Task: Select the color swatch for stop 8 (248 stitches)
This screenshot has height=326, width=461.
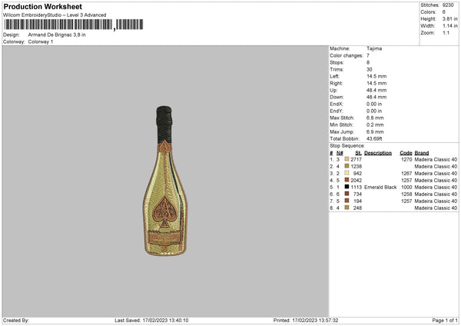Action: click(x=347, y=208)
